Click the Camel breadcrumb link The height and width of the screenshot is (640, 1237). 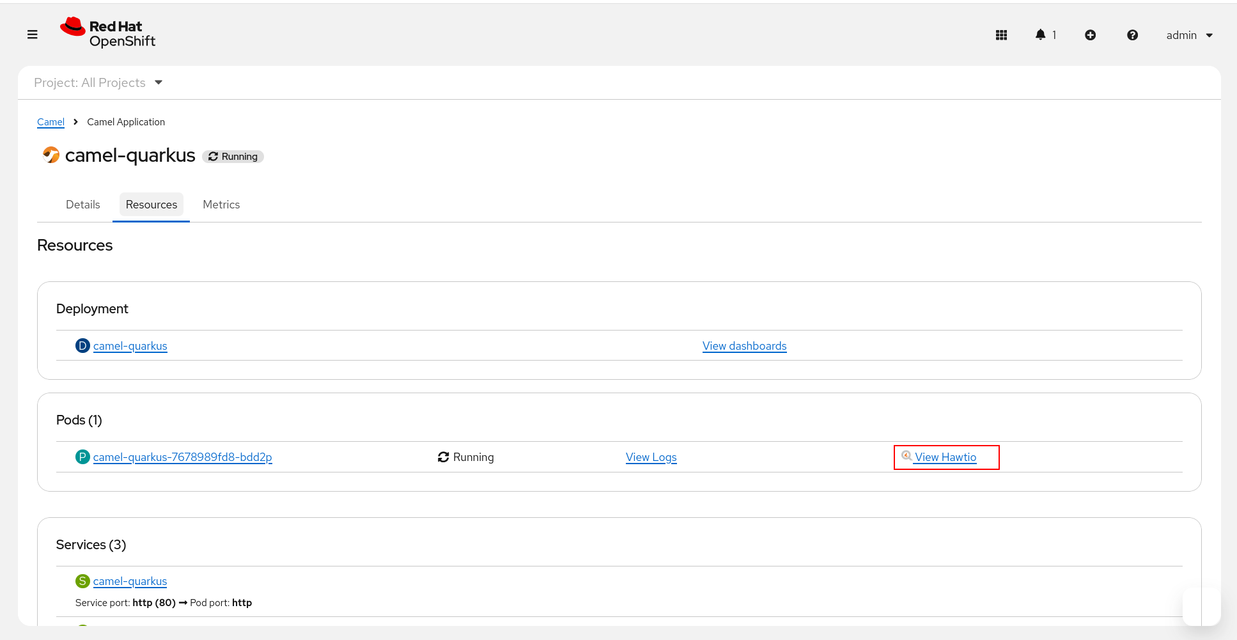[x=51, y=122]
